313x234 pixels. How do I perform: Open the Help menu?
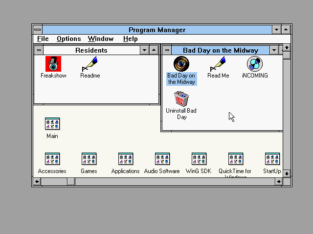tap(131, 39)
